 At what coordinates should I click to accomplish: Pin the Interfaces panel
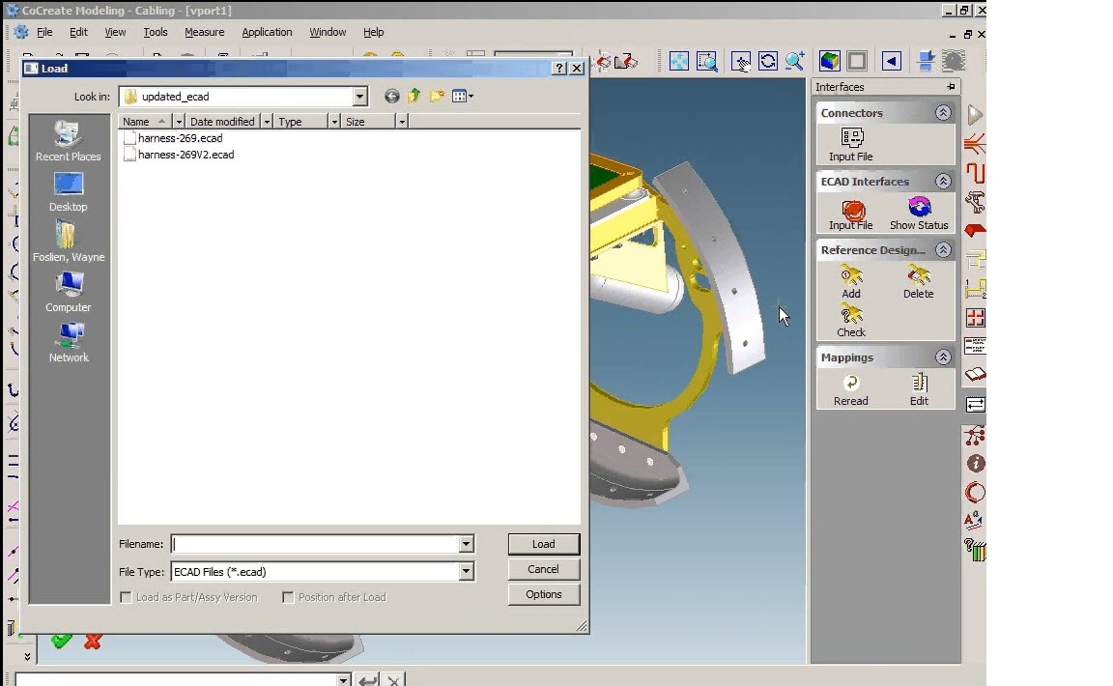tap(951, 87)
